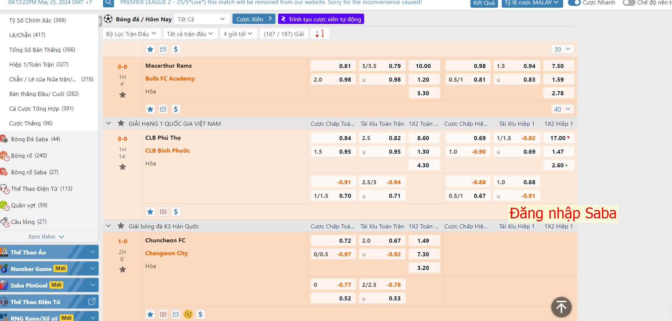Open Thể Thao Điện Tử external link panel
672x321 pixels.
point(49,302)
